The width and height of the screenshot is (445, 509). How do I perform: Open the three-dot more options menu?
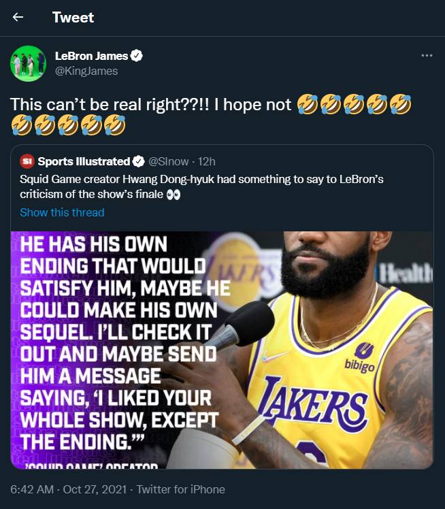tap(427, 56)
